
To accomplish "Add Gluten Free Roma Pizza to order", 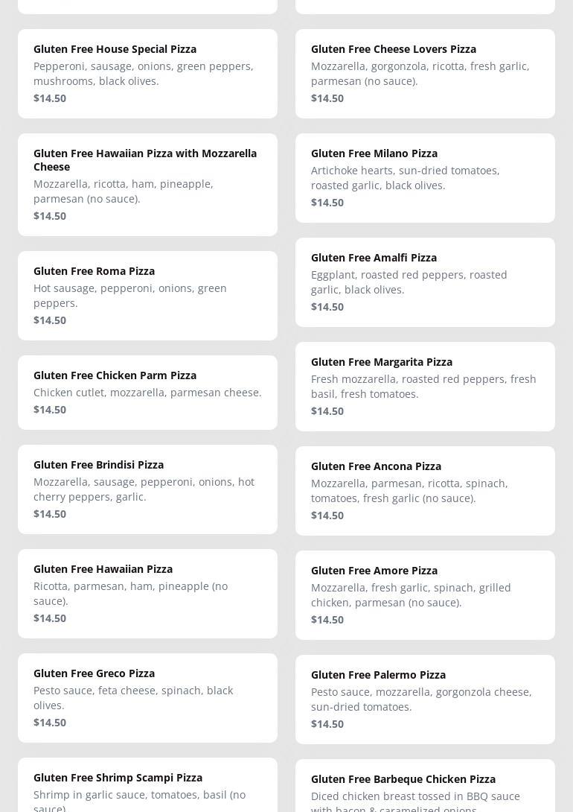I will coord(147,295).
